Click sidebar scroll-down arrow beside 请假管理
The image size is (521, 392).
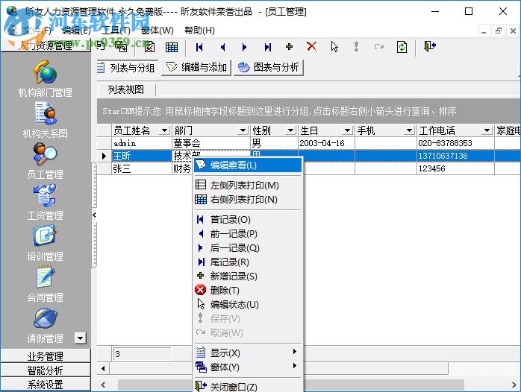[x=80, y=338]
